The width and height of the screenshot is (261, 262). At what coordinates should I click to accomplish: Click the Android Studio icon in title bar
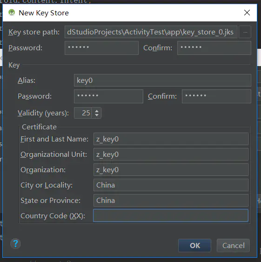pyautogui.click(x=12, y=13)
